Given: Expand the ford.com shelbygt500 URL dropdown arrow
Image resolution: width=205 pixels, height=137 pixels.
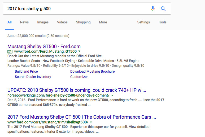Looking at the screenshot, I should pyautogui.click(x=91, y=122).
